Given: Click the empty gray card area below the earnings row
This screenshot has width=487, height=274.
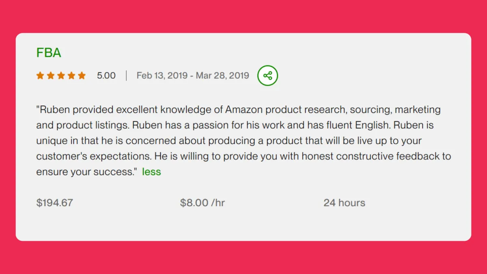Looking at the screenshot, I should pos(243,225).
